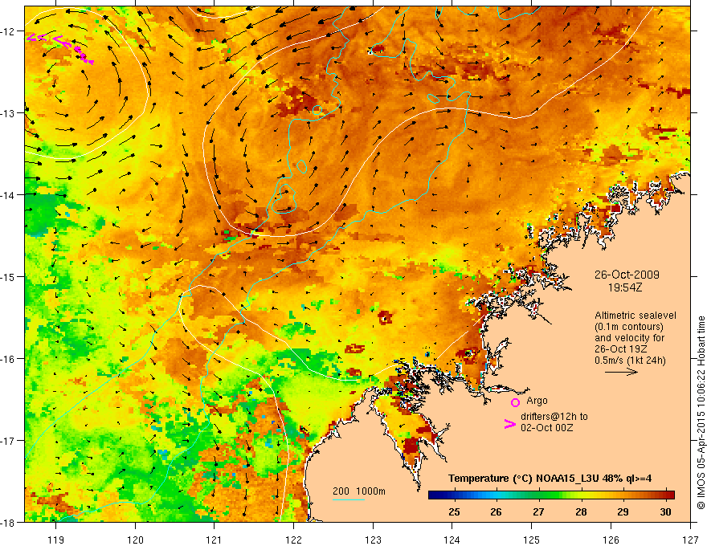Click the "200" isobath depth label

[x=341, y=491]
